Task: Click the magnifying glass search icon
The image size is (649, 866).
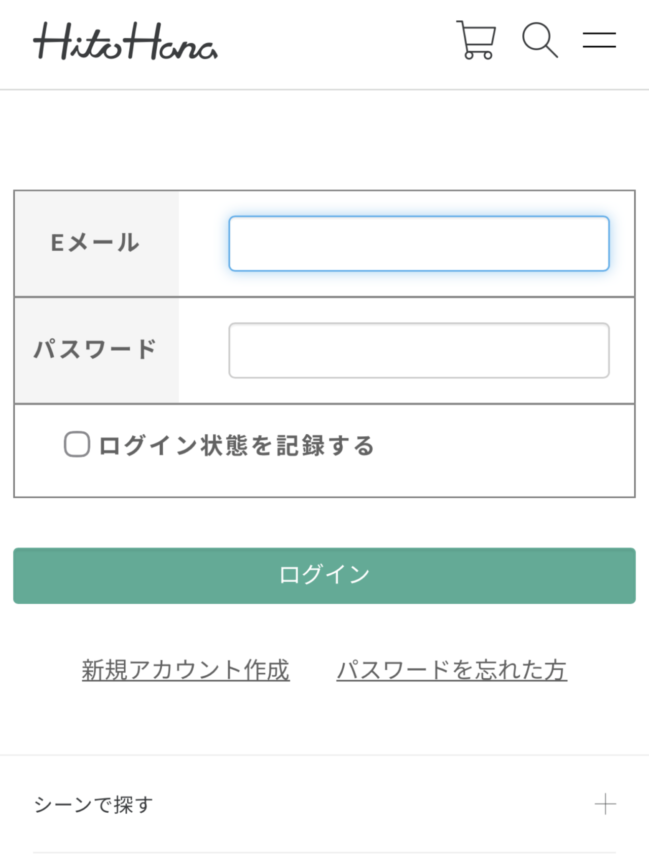Action: click(x=540, y=40)
